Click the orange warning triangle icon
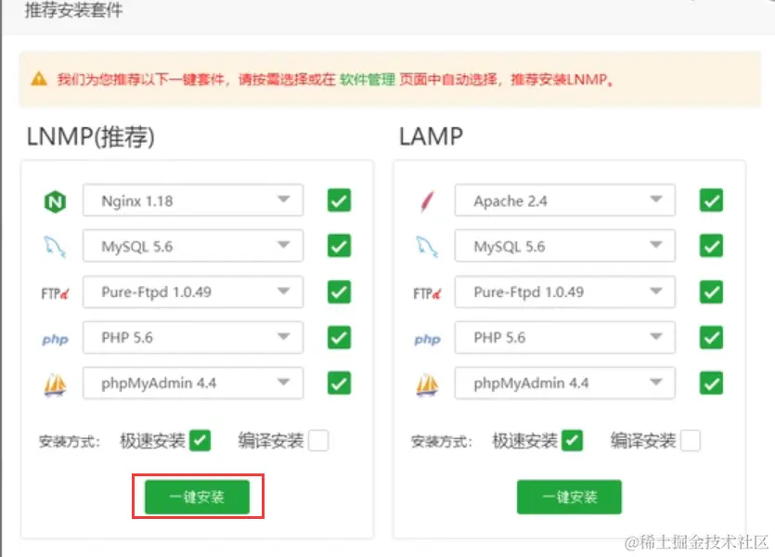The image size is (775, 557). pos(39,79)
